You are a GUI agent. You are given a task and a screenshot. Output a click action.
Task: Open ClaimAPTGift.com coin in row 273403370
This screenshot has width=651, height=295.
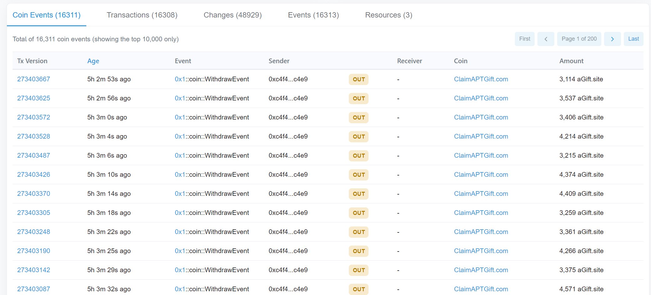click(x=481, y=194)
